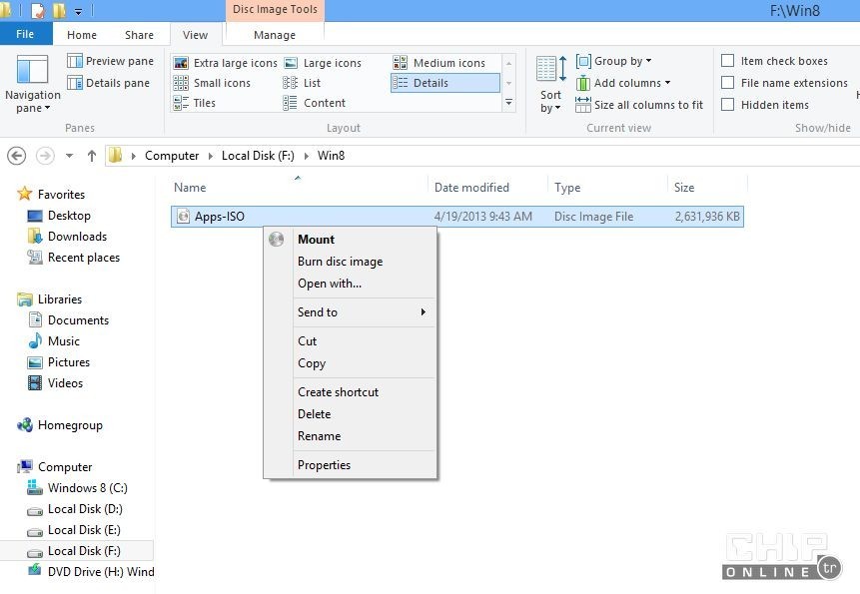Viewport: 860px width, 594px height.
Task: Open Desktop in the navigation pane
Action: pos(59,216)
